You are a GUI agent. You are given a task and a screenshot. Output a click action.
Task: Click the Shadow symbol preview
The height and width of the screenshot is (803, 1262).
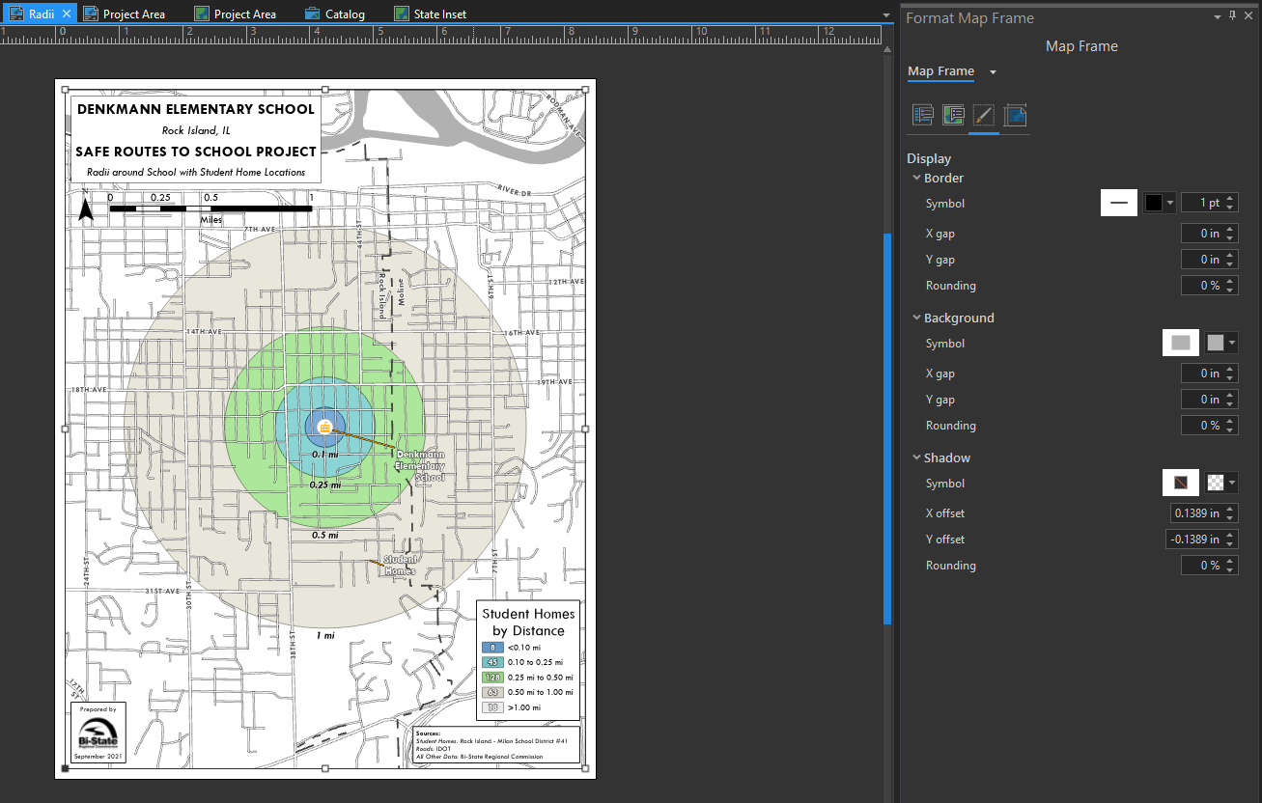pyautogui.click(x=1180, y=483)
